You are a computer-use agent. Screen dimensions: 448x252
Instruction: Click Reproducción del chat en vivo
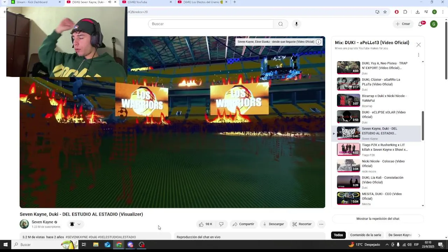pos(198,237)
